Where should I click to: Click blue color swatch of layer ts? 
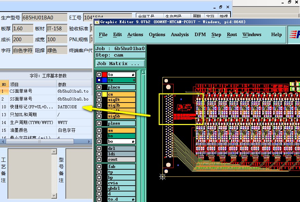point(105,80)
